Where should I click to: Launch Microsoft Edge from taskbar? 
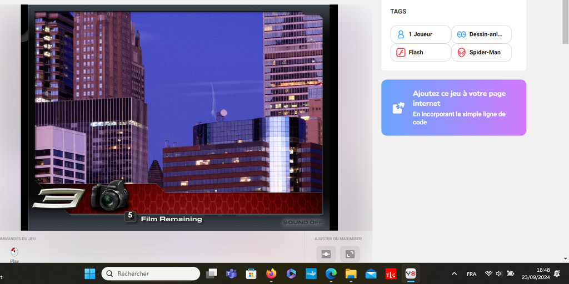(331, 273)
